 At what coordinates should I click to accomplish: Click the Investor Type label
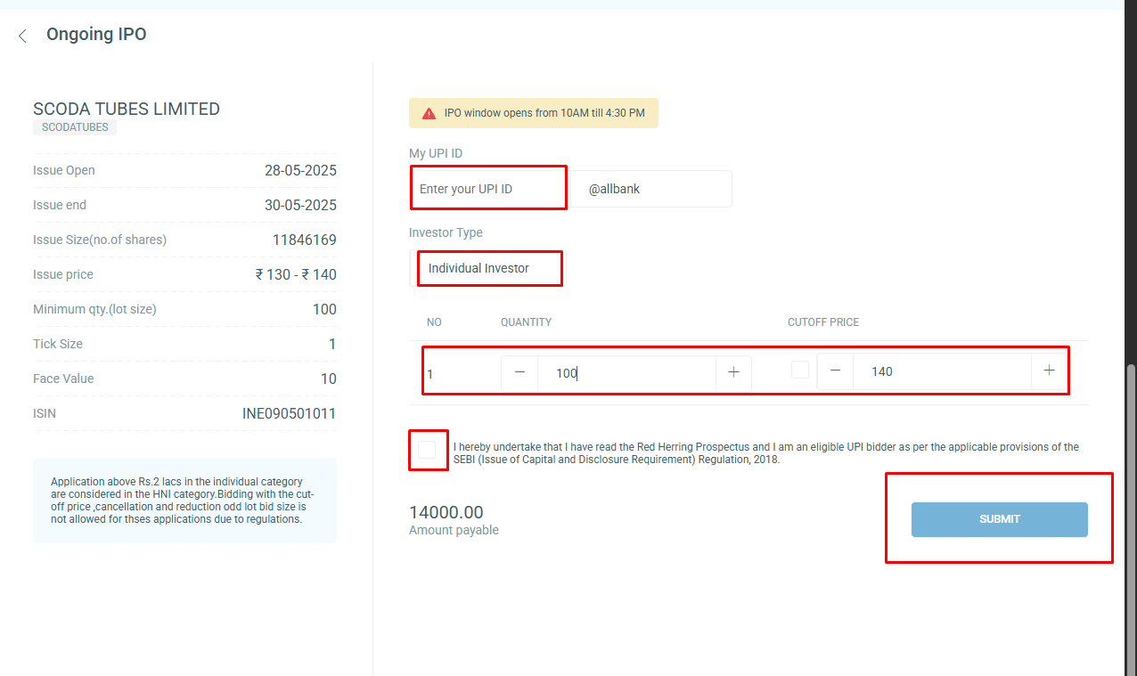point(446,232)
